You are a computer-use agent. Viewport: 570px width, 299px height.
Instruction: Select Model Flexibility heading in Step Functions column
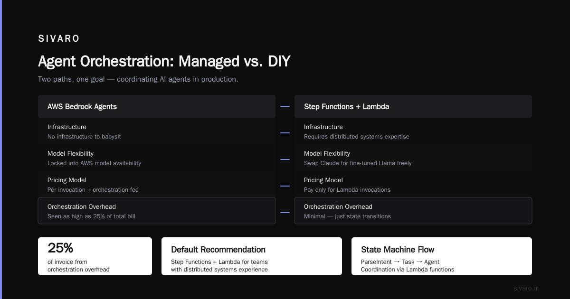tap(327, 154)
